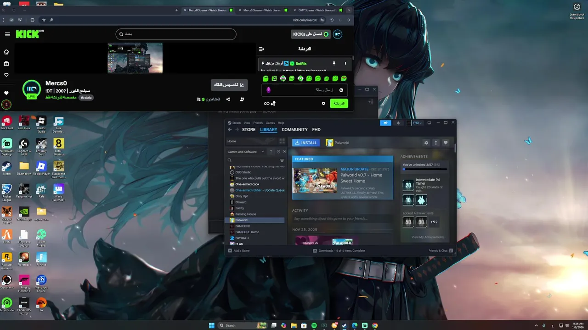The width and height of the screenshot is (588, 330).
Task: Open Palworld v0.7 featured update thumbnail
Action: pos(315,181)
